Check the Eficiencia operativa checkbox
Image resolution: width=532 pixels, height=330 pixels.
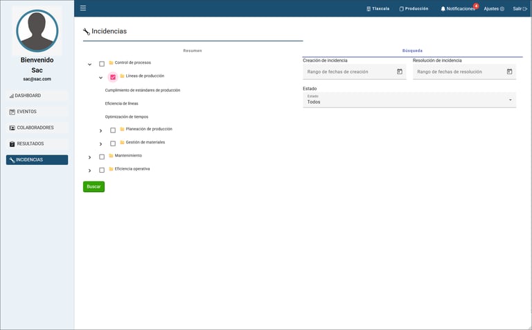102,170
